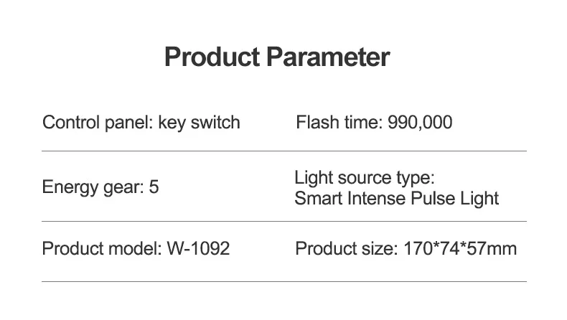Screen dimensions: 567x320
Task: Select the Energy gear: 5 text
Action: tap(100, 187)
